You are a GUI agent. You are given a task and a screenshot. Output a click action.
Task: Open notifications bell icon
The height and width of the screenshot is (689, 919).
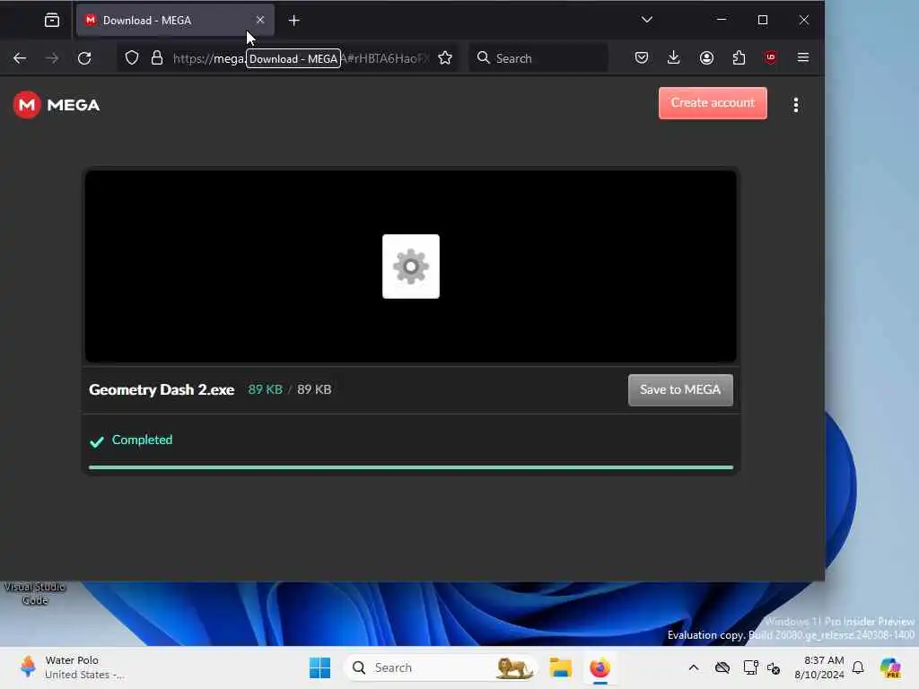click(858, 667)
